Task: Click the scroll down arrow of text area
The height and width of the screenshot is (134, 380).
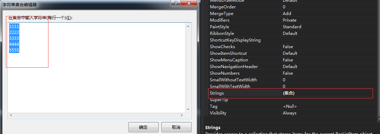Action: click(x=188, y=110)
